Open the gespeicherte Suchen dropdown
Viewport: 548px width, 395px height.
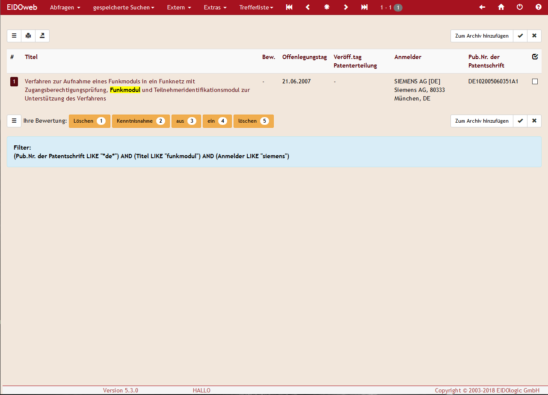pos(124,7)
